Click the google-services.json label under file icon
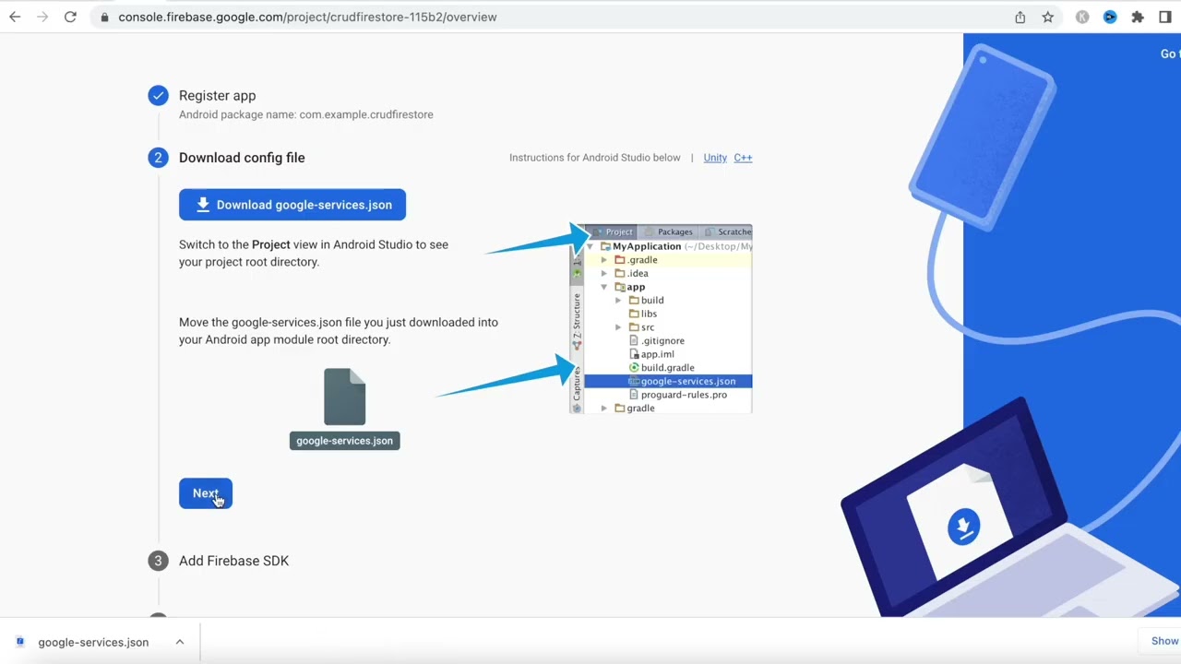The width and height of the screenshot is (1181, 664). click(x=345, y=441)
